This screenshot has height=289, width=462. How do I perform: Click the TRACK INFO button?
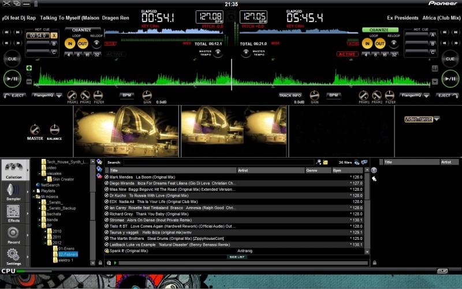(x=290, y=95)
